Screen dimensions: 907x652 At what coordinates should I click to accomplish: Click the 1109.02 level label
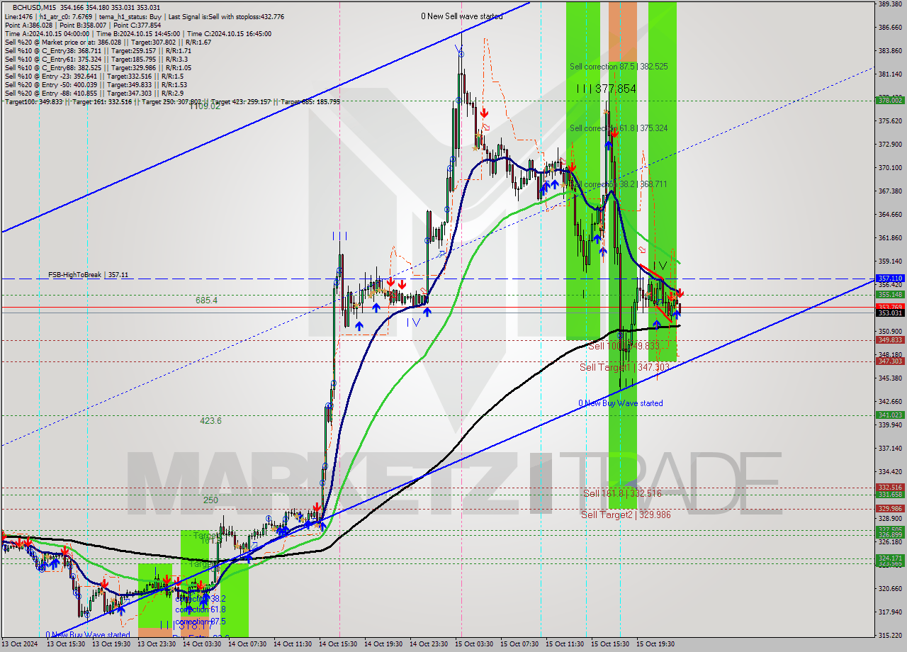click(205, 106)
